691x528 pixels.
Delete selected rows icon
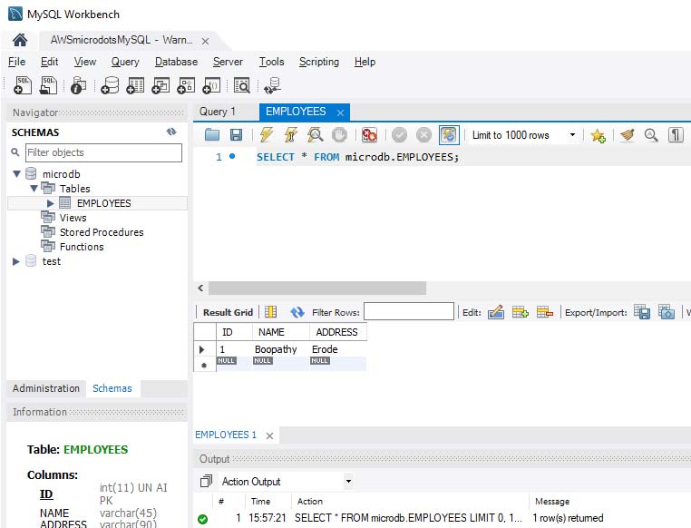[545, 312]
